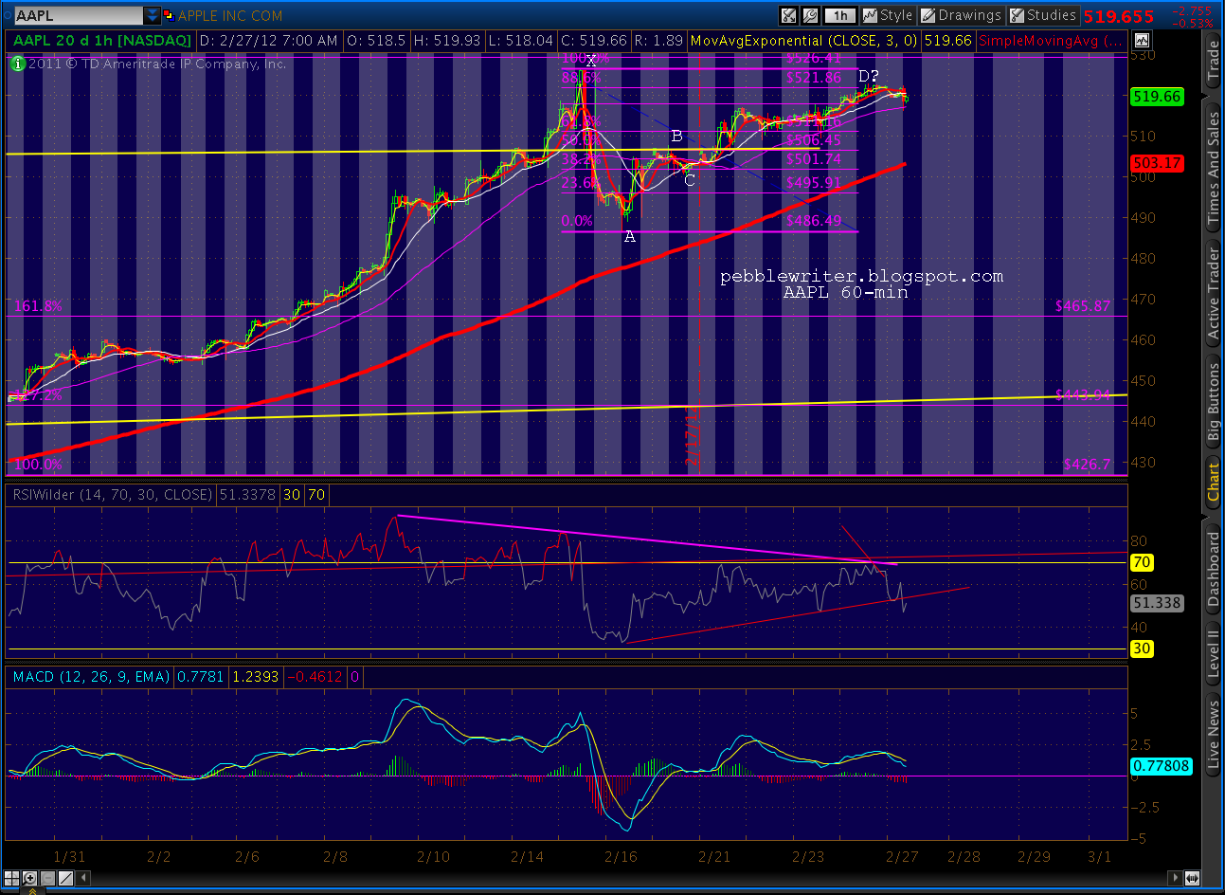The height and width of the screenshot is (895, 1225).
Task: Click the AAPL symbol input field
Action: [78, 15]
